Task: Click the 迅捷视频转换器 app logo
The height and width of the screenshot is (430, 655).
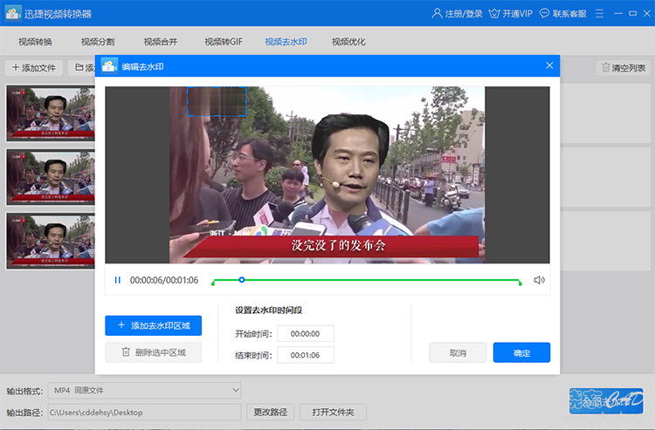Action: (13, 13)
